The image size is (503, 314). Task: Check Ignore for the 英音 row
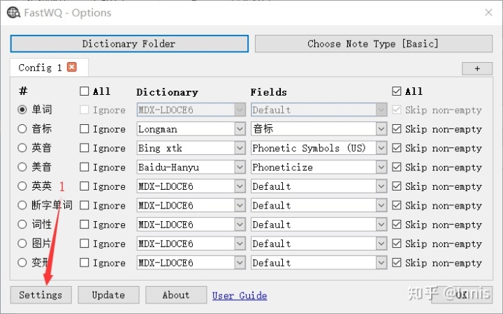[x=84, y=148]
